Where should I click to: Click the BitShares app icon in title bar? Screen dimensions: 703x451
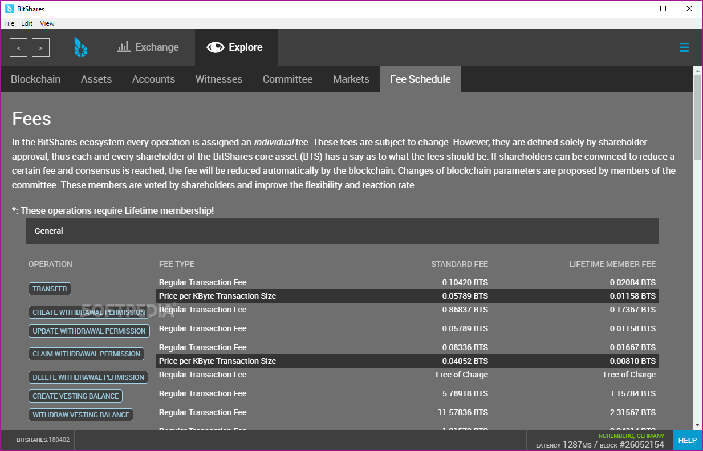coord(9,9)
